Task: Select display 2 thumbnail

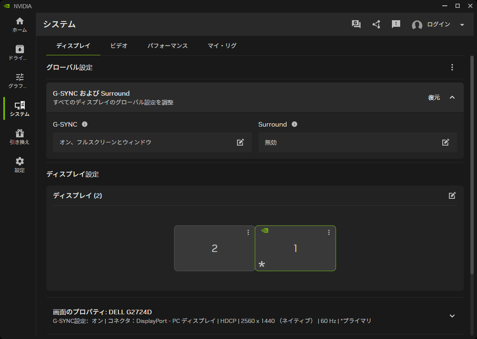Action: (214, 248)
